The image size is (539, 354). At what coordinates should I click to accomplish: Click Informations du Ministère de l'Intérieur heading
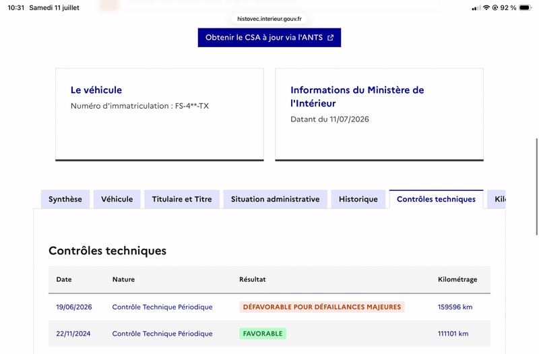point(357,96)
